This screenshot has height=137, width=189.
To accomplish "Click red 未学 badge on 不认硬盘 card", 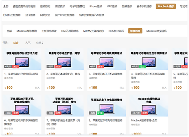I will coord(16,113).
